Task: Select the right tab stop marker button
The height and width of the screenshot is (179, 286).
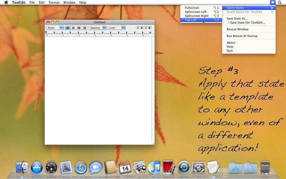Action: coord(146,28)
